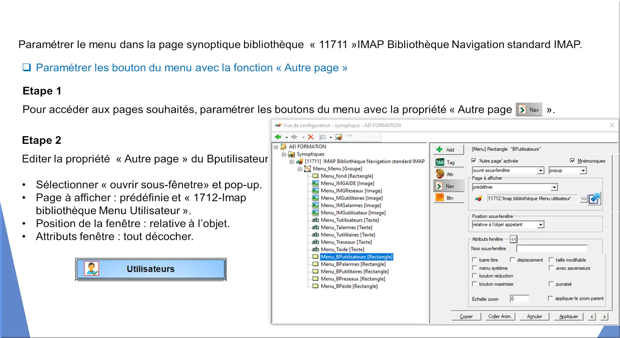Viewport: 620px width, 338px height.
Task: Click the Menu_Menu group icon
Action: pyautogui.click(x=307, y=169)
